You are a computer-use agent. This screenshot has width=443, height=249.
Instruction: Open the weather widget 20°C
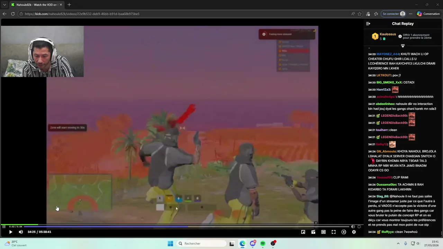(x=15, y=243)
